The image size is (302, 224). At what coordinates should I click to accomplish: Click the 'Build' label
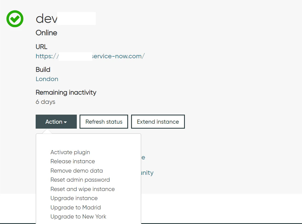coord(43,70)
